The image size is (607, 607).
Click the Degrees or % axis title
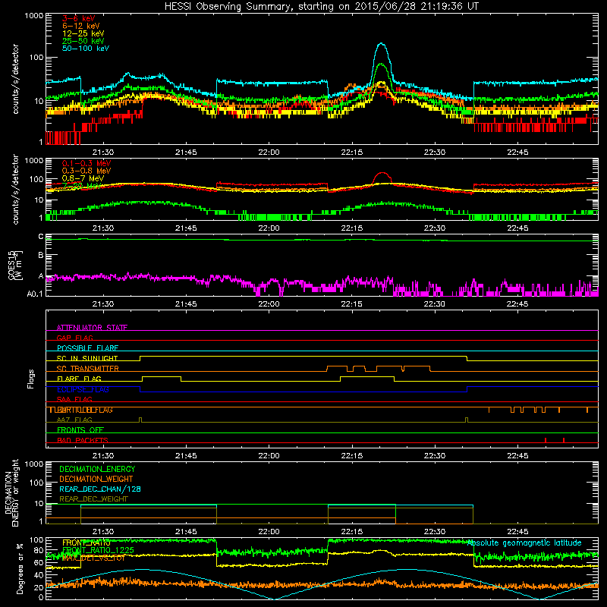click(20, 568)
